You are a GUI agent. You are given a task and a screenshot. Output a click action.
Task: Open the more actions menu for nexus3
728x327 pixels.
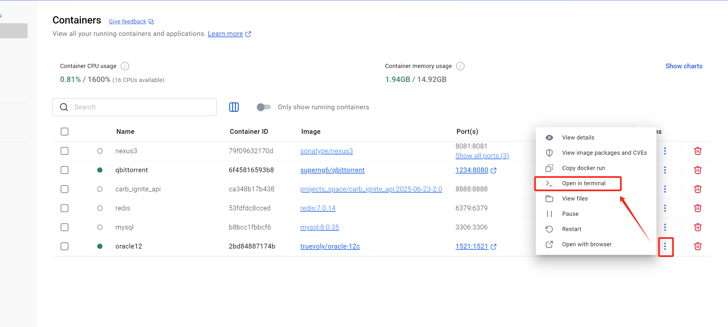[x=665, y=151]
